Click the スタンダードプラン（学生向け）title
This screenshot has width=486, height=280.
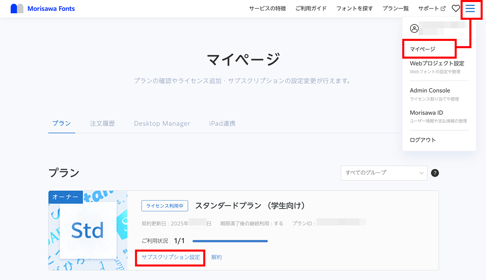tap(250, 206)
